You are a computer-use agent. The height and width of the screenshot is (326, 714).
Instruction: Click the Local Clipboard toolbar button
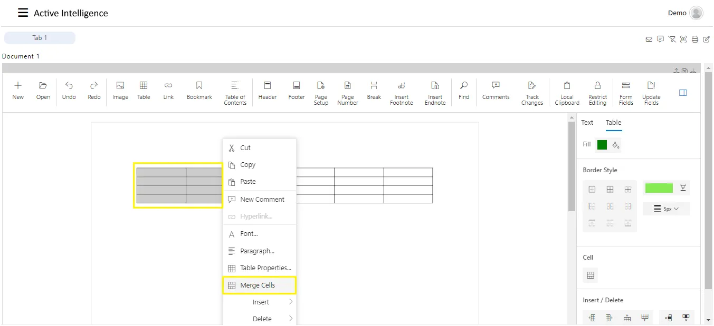point(567,93)
